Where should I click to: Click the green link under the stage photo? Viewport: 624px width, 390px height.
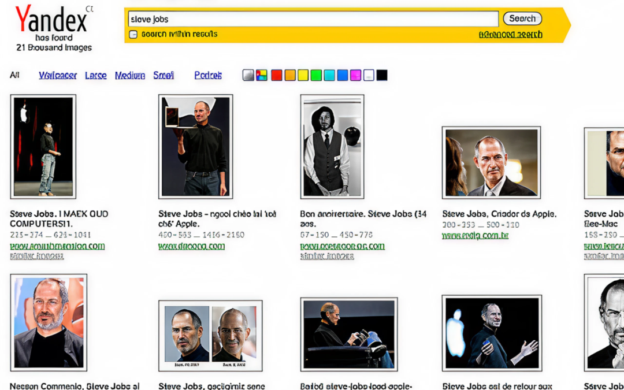pyautogui.click(x=57, y=246)
